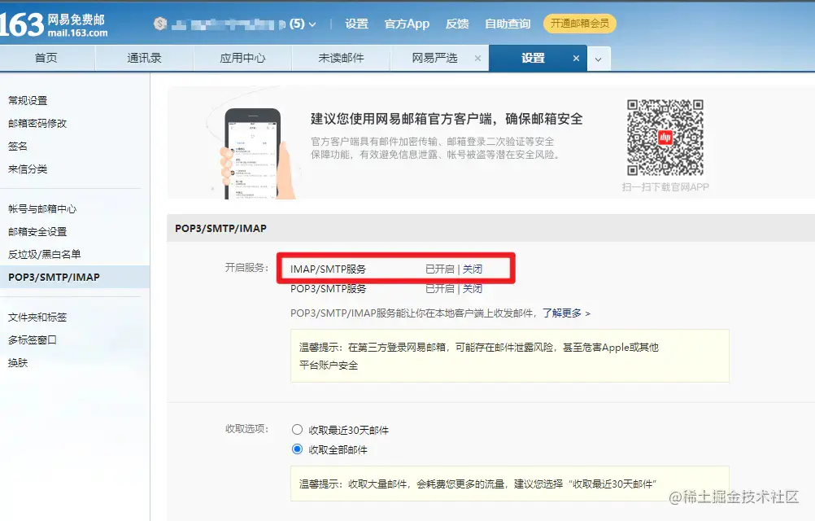Click the account badge icon beside username
815x521 pixels.
[x=160, y=24]
